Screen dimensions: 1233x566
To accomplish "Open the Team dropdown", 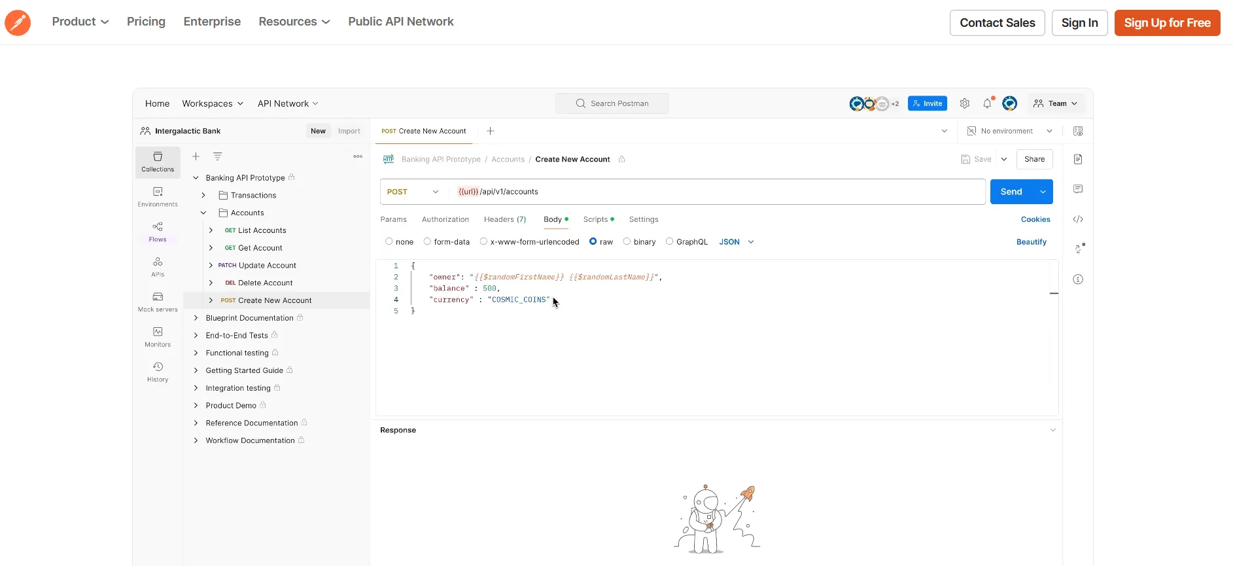I will click(1055, 103).
